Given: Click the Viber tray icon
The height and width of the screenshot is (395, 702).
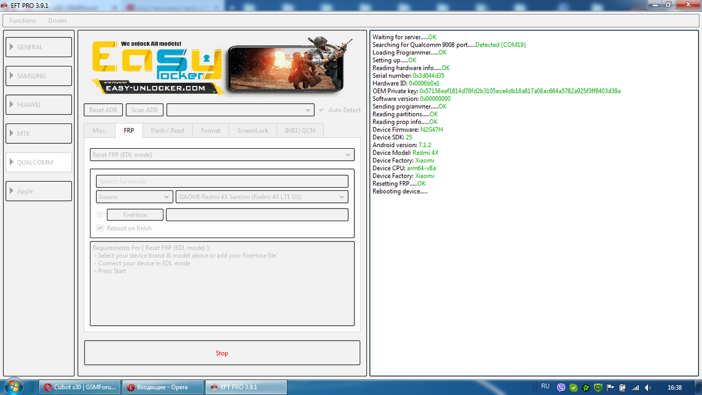Looking at the screenshot, I should click(561, 387).
